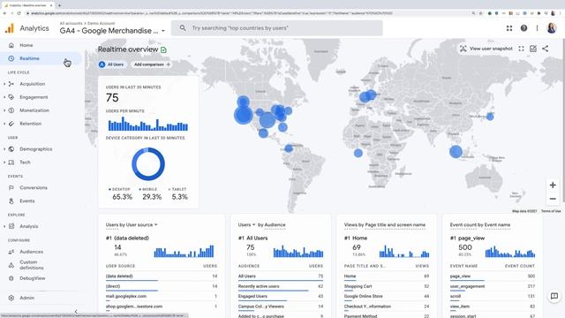The width and height of the screenshot is (565, 318).
Task: Click the Engagement icon in sidebar
Action: tap(11, 97)
